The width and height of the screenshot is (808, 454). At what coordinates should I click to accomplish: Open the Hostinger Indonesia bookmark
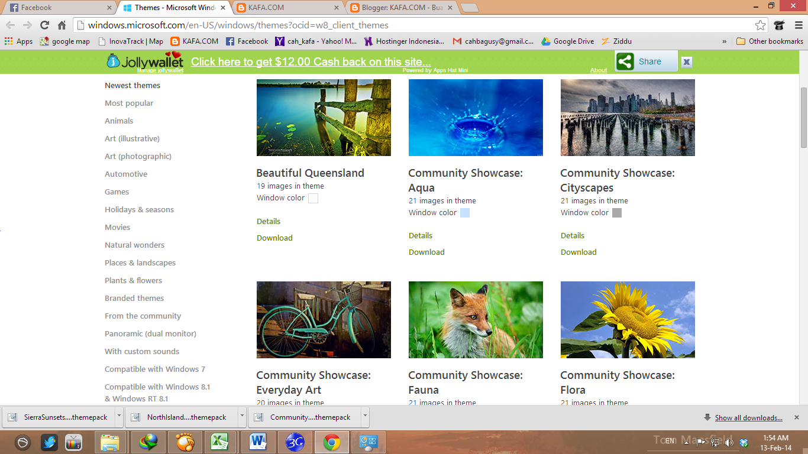pos(404,41)
